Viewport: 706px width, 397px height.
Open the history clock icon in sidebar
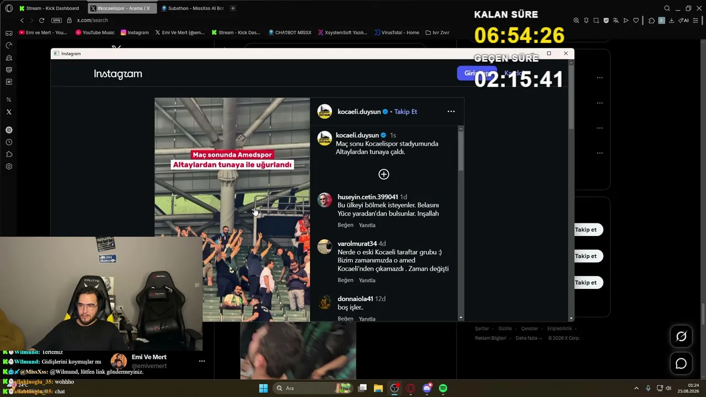[9, 142]
